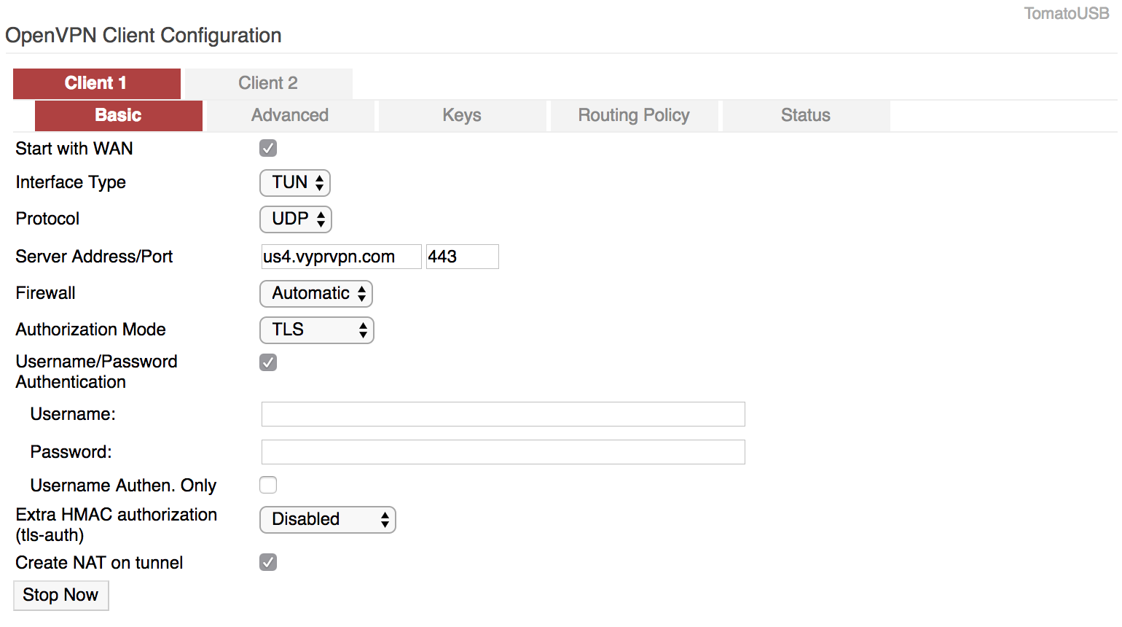1122x627 pixels.
Task: Click the server address field us4.vyprvpn.com
Action: coord(341,257)
